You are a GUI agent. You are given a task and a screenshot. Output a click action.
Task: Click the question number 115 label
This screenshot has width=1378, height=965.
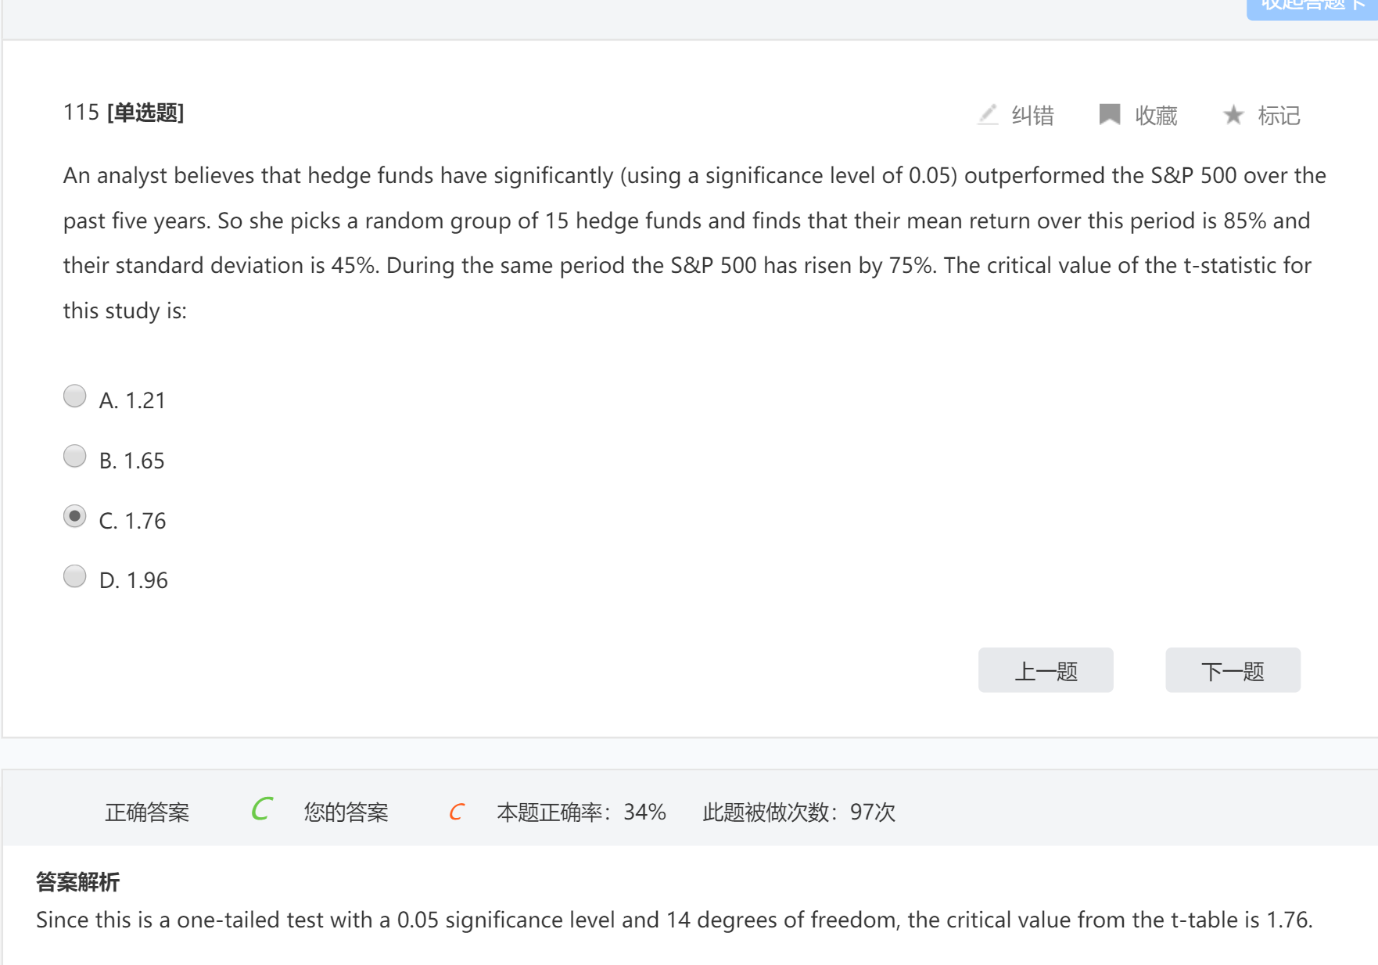81,113
